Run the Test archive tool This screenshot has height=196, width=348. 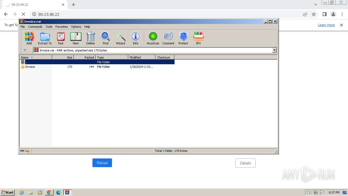click(x=61, y=38)
